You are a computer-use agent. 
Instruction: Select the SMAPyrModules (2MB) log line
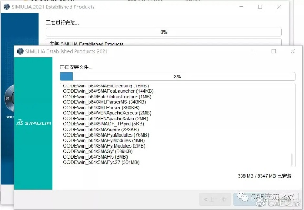(x=104, y=146)
